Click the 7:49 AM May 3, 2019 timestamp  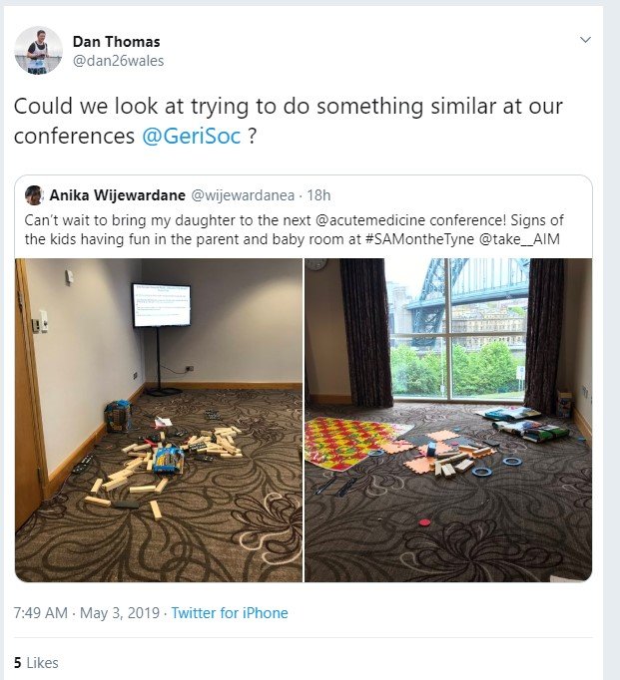point(87,613)
